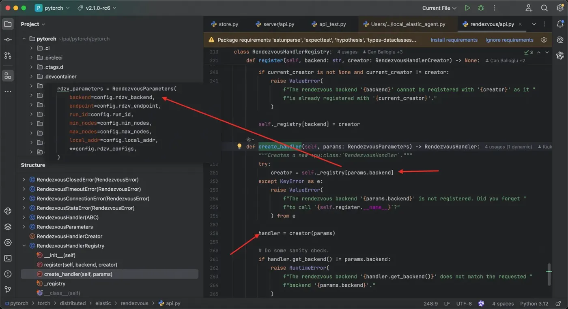This screenshot has height=309, width=568.
Task: Click the lightbulb quick-fix on create_handler line
Action: tap(239, 147)
